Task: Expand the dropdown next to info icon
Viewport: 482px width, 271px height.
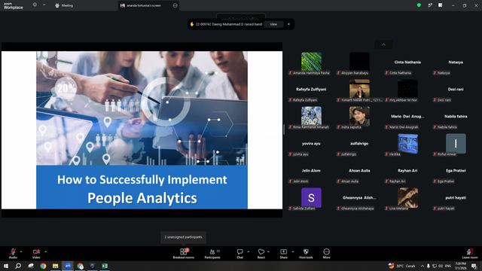Action: (x=44, y=5)
